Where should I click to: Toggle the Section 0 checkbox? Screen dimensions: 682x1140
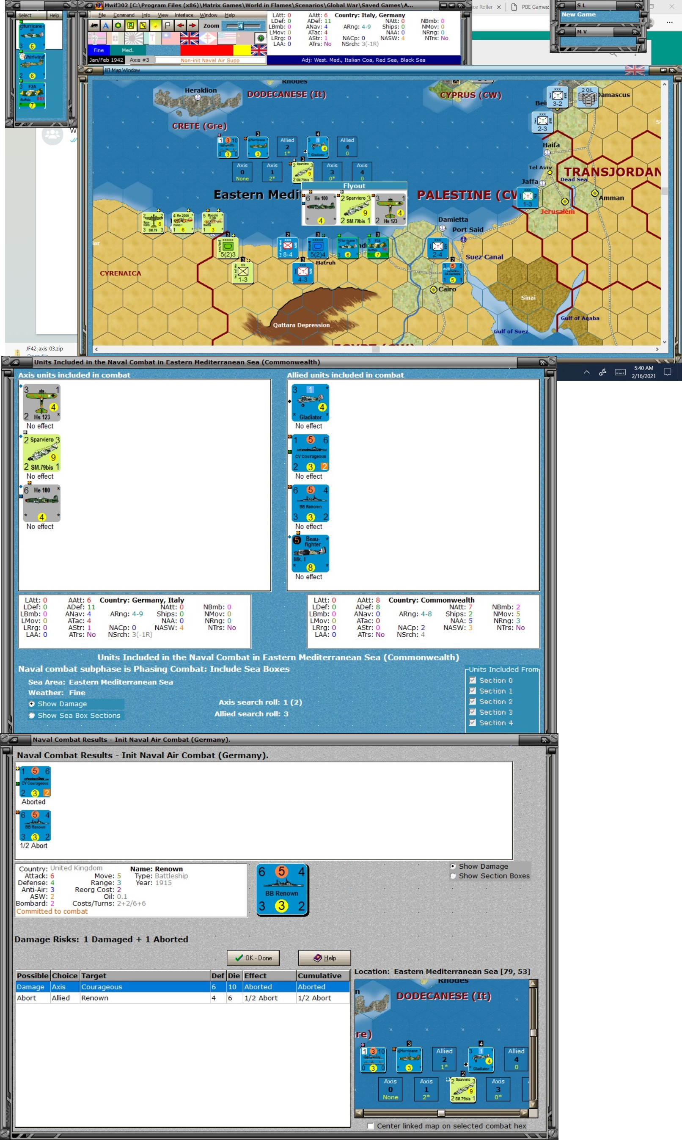(x=473, y=680)
